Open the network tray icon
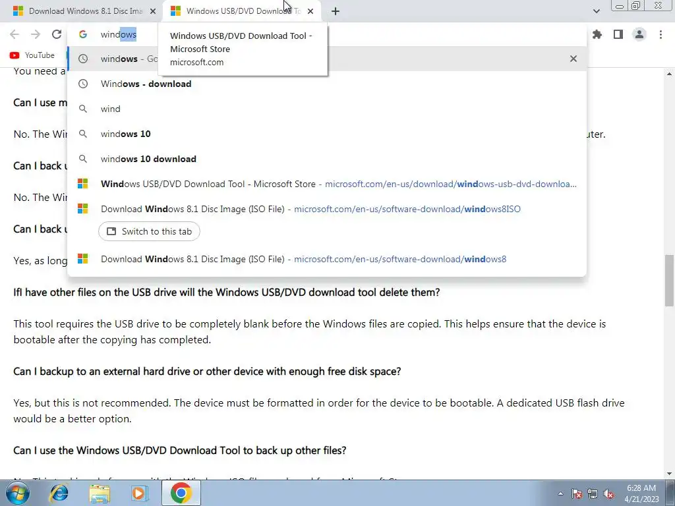This screenshot has width=675, height=506. (x=593, y=493)
